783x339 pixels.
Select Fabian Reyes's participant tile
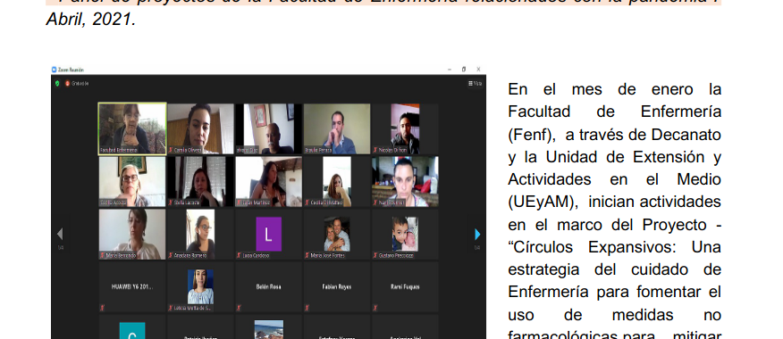tap(337, 286)
